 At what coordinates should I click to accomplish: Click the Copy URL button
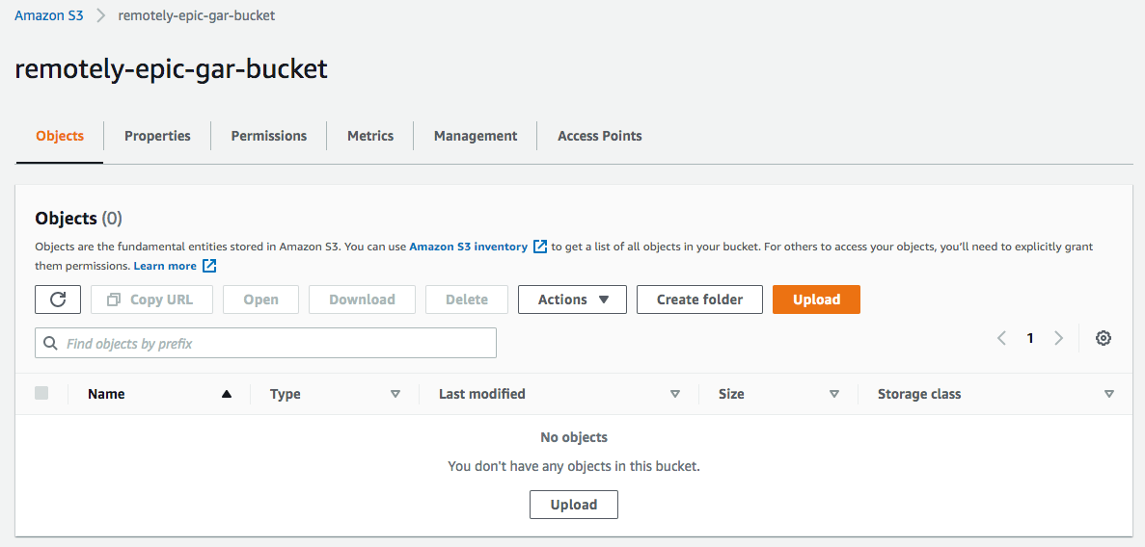coord(151,300)
